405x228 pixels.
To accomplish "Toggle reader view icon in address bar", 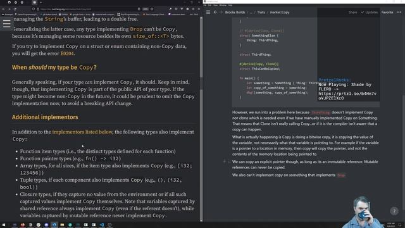I will [139, 9].
